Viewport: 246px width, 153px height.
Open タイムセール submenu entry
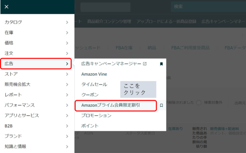click(x=94, y=85)
